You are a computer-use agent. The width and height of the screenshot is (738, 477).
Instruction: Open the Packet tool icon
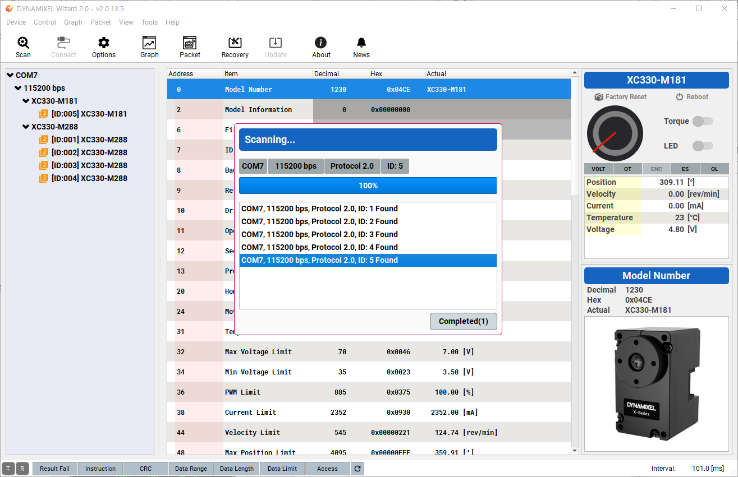click(190, 47)
